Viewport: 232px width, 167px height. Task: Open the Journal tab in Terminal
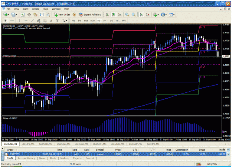coord(90,158)
